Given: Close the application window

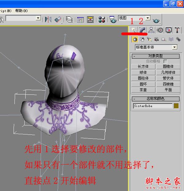Looking at the screenshot, I should point(180,4).
